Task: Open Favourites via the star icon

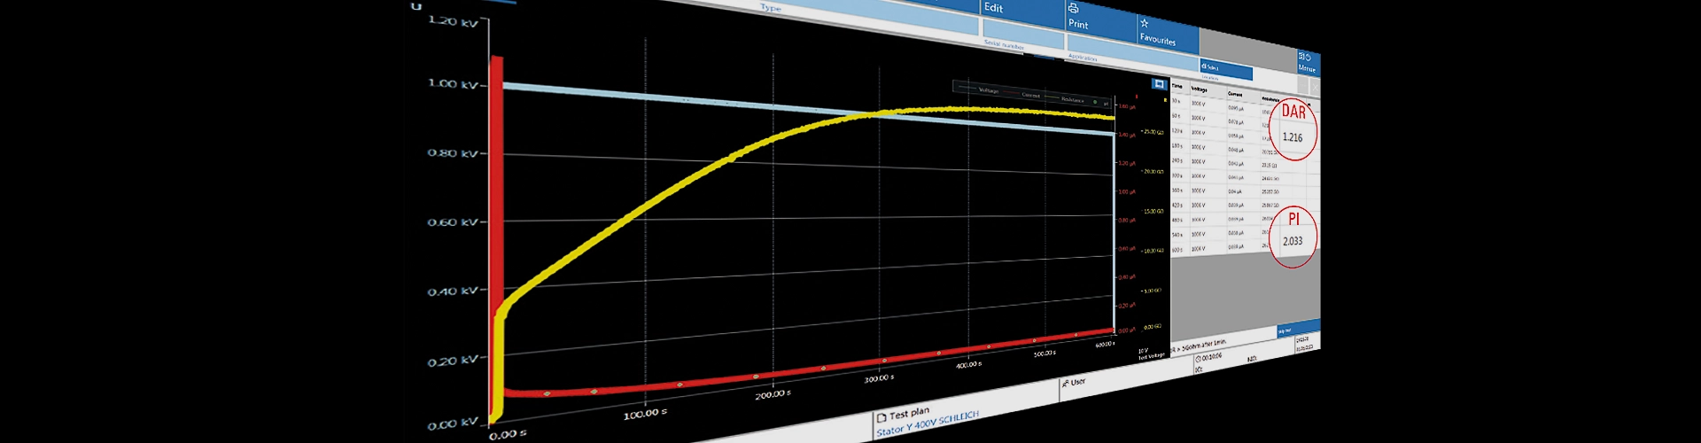Action: (1144, 23)
